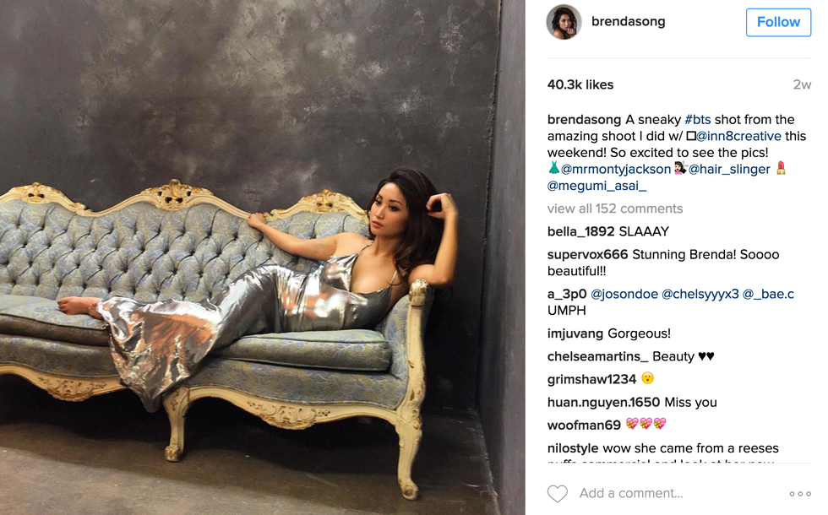Open the three-dot more options menu
Image resolution: width=828 pixels, height=515 pixels.
[800, 494]
